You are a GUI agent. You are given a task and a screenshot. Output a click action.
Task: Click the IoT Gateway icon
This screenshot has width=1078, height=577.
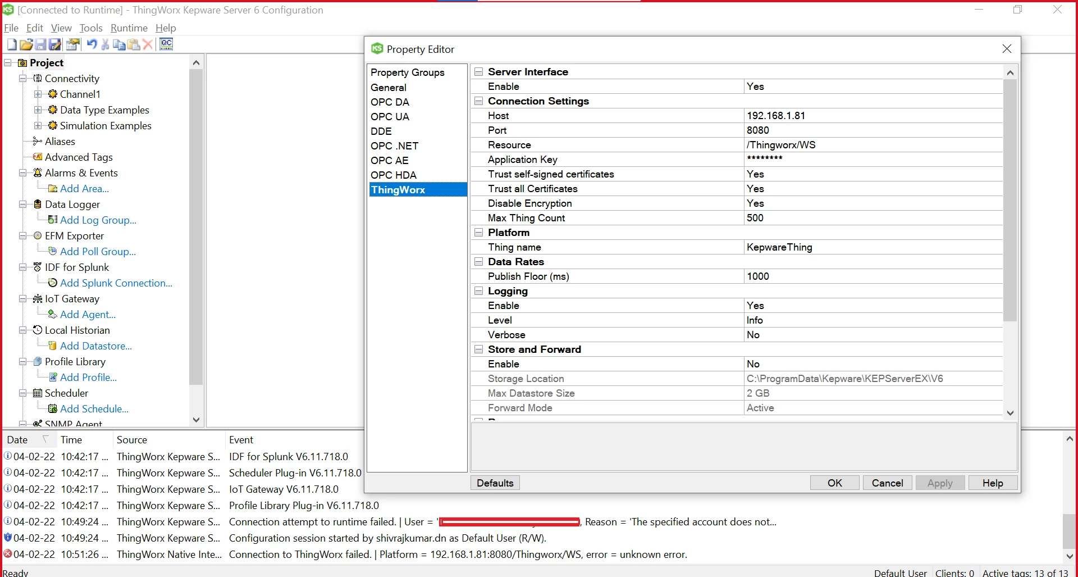(38, 298)
